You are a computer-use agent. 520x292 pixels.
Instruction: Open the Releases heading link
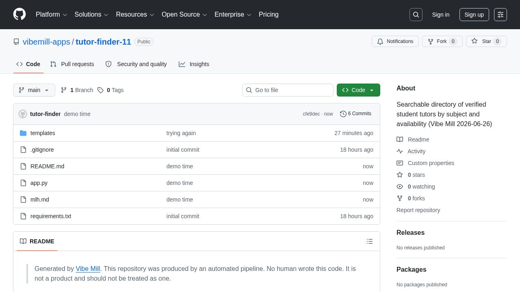pyautogui.click(x=410, y=233)
